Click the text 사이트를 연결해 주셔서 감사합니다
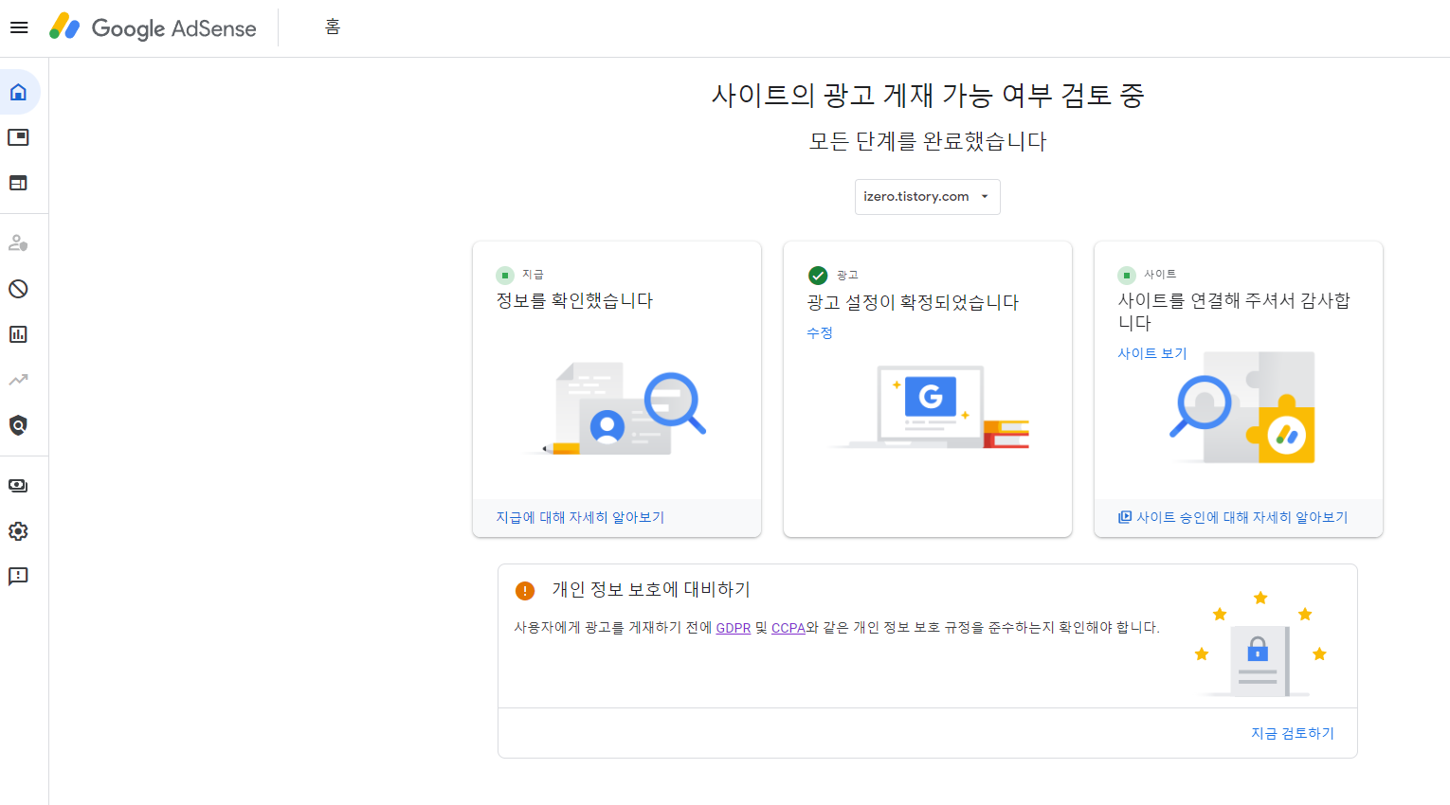This screenshot has width=1450, height=805. [x=1234, y=312]
